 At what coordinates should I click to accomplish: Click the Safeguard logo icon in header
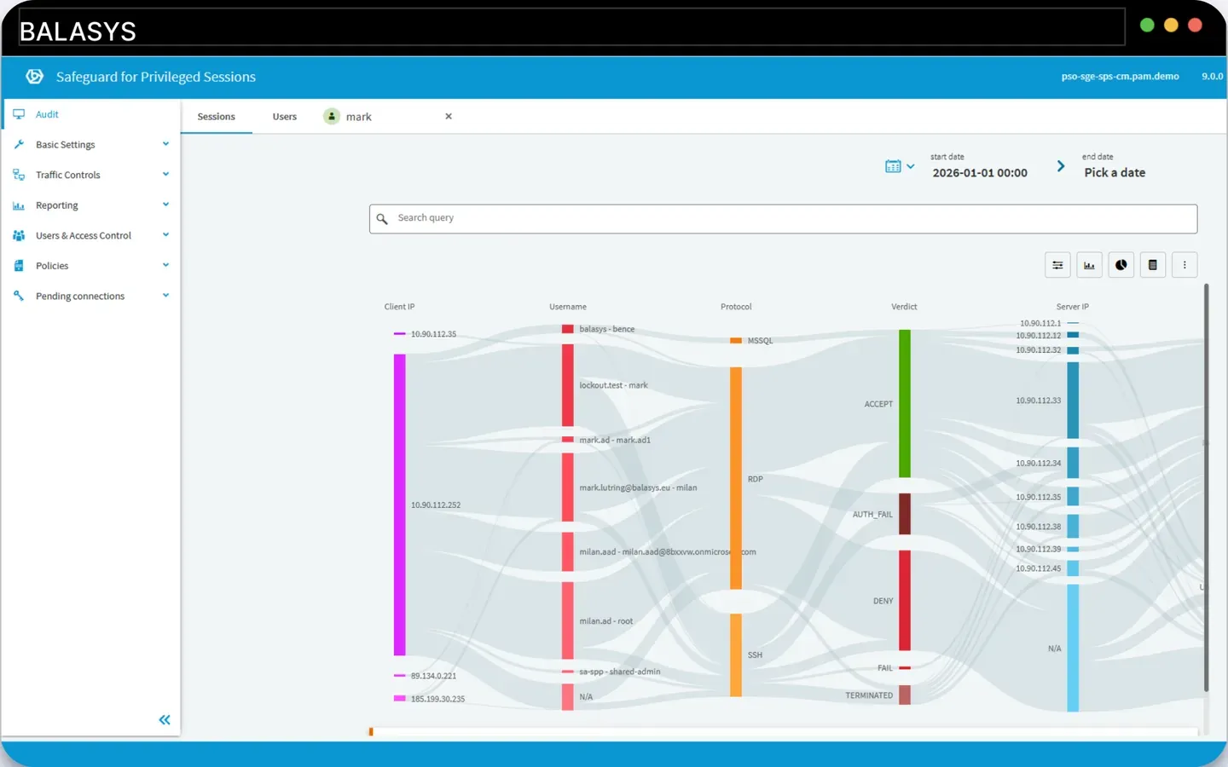[x=34, y=77]
